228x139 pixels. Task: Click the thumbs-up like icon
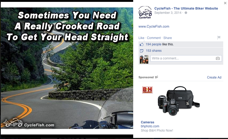[x=141, y=44]
